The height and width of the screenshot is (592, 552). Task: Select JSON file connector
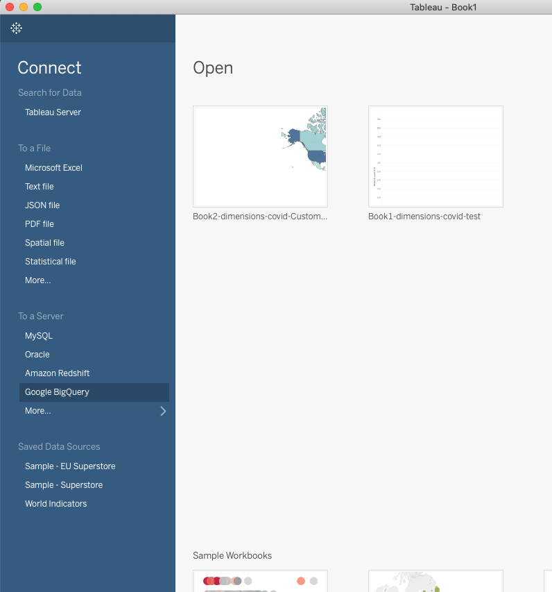pos(42,205)
